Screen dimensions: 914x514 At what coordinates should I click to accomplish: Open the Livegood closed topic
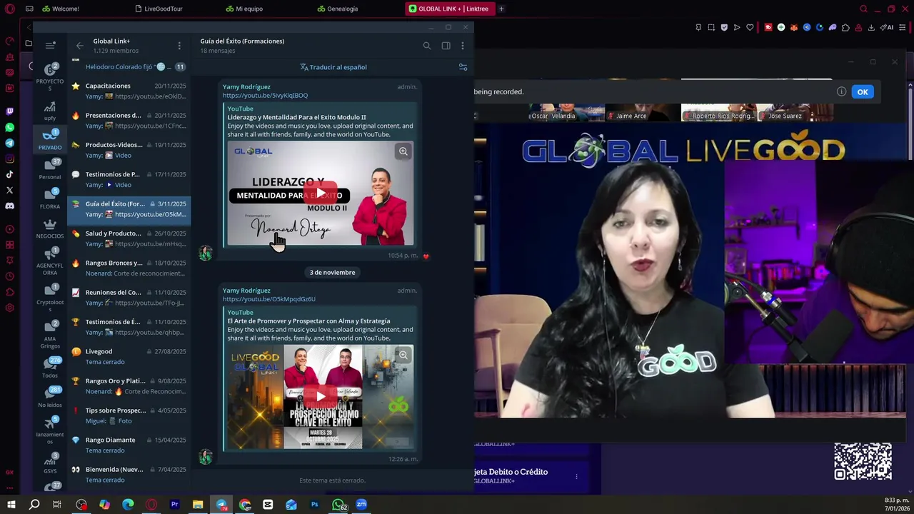tap(129, 356)
